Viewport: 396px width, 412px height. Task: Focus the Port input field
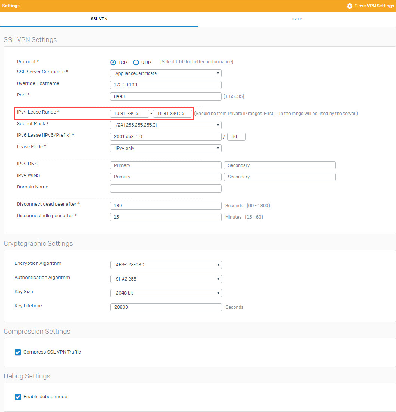tap(165, 96)
